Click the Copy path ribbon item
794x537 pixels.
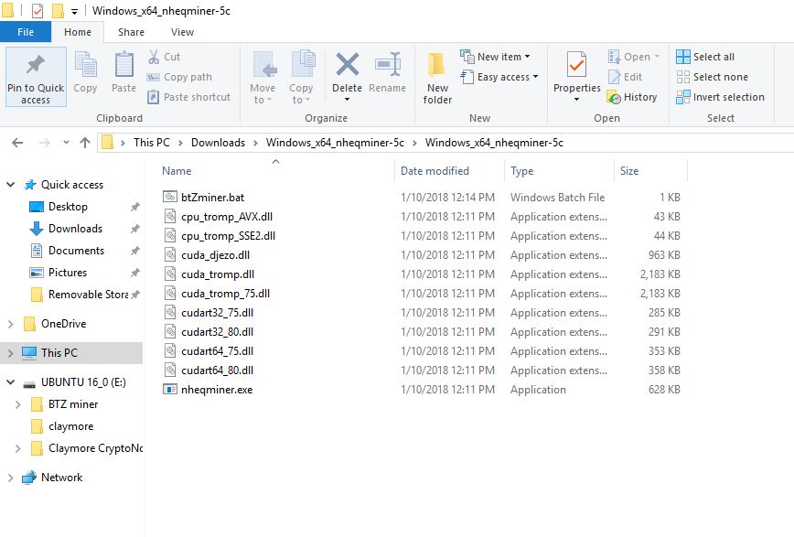point(179,77)
